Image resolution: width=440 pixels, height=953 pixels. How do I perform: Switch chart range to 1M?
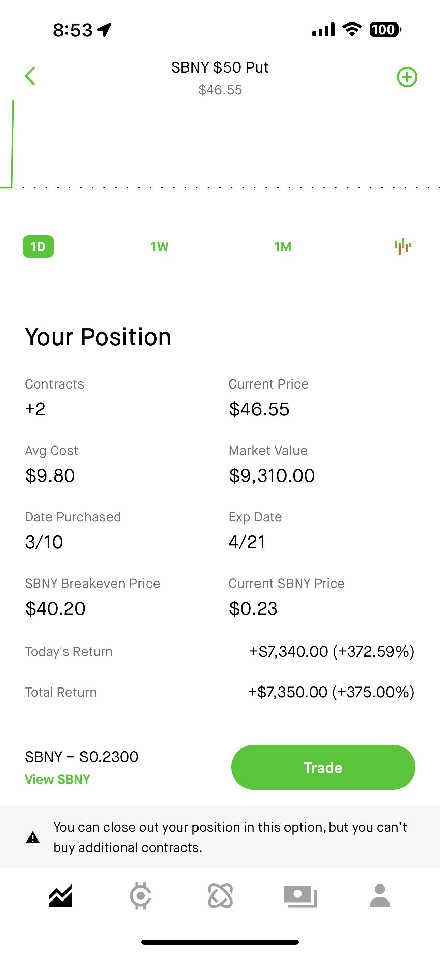(x=283, y=247)
